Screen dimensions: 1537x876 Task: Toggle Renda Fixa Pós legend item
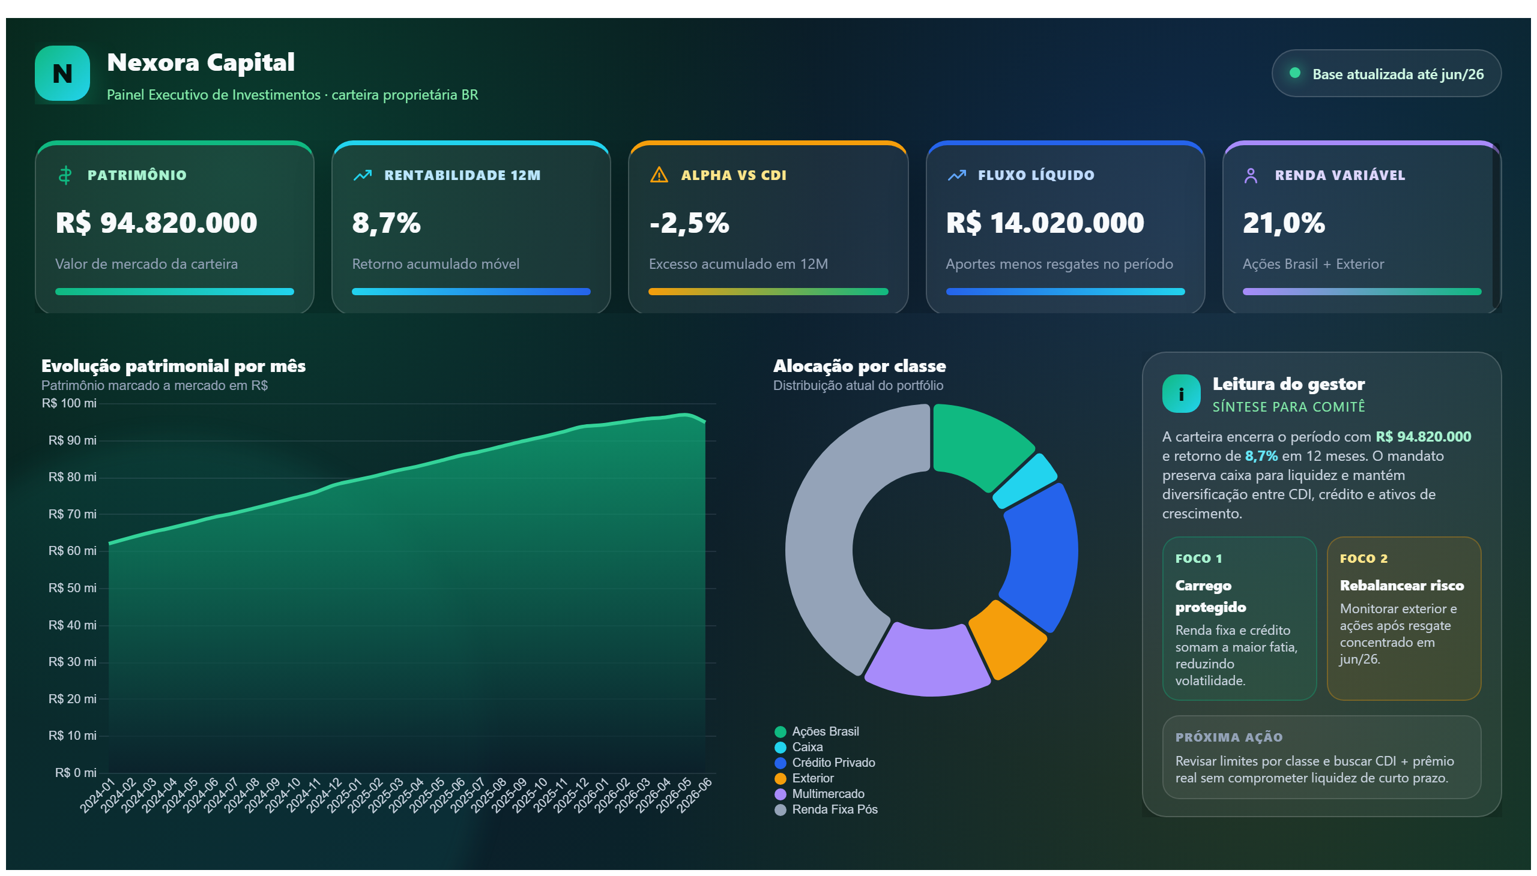(826, 810)
